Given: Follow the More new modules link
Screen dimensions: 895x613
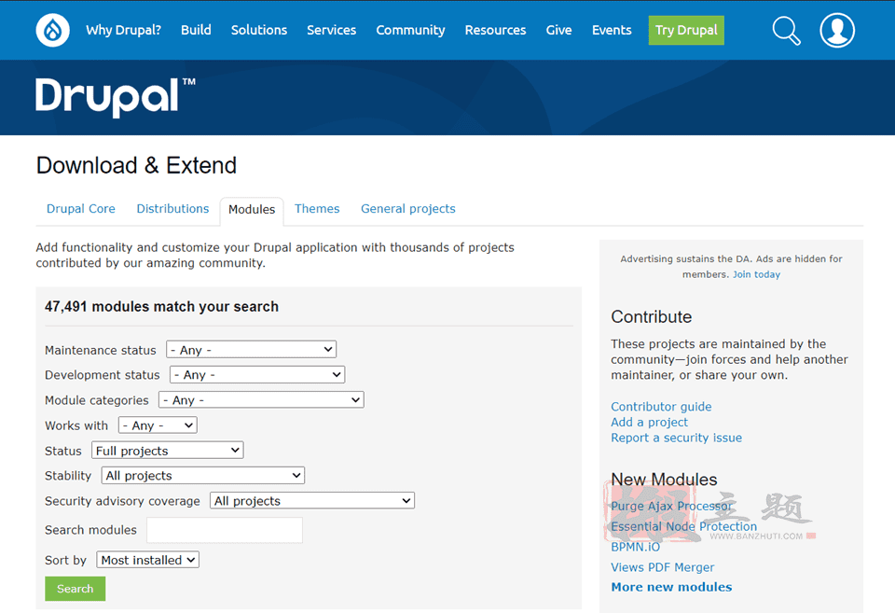Looking at the screenshot, I should pyautogui.click(x=671, y=587).
